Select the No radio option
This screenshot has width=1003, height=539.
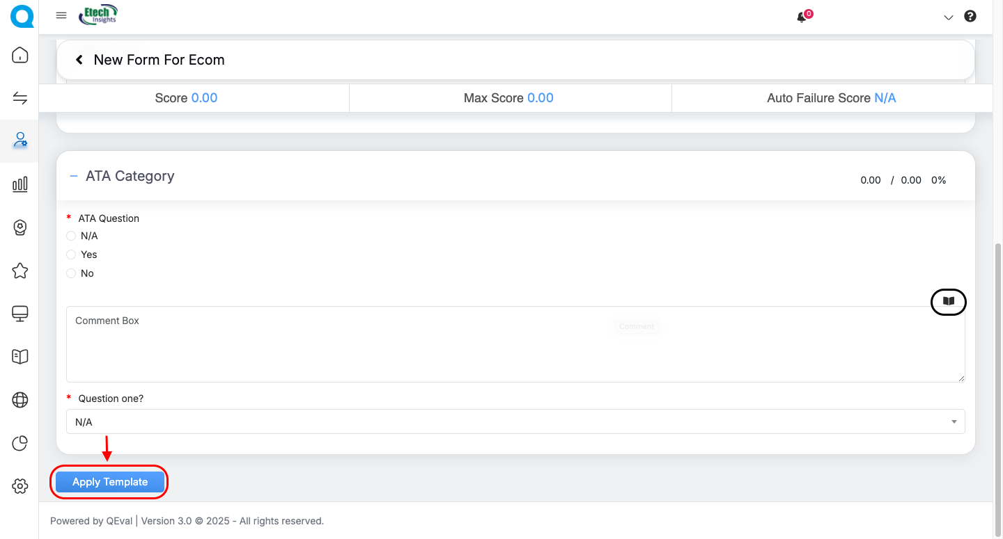[x=71, y=274]
